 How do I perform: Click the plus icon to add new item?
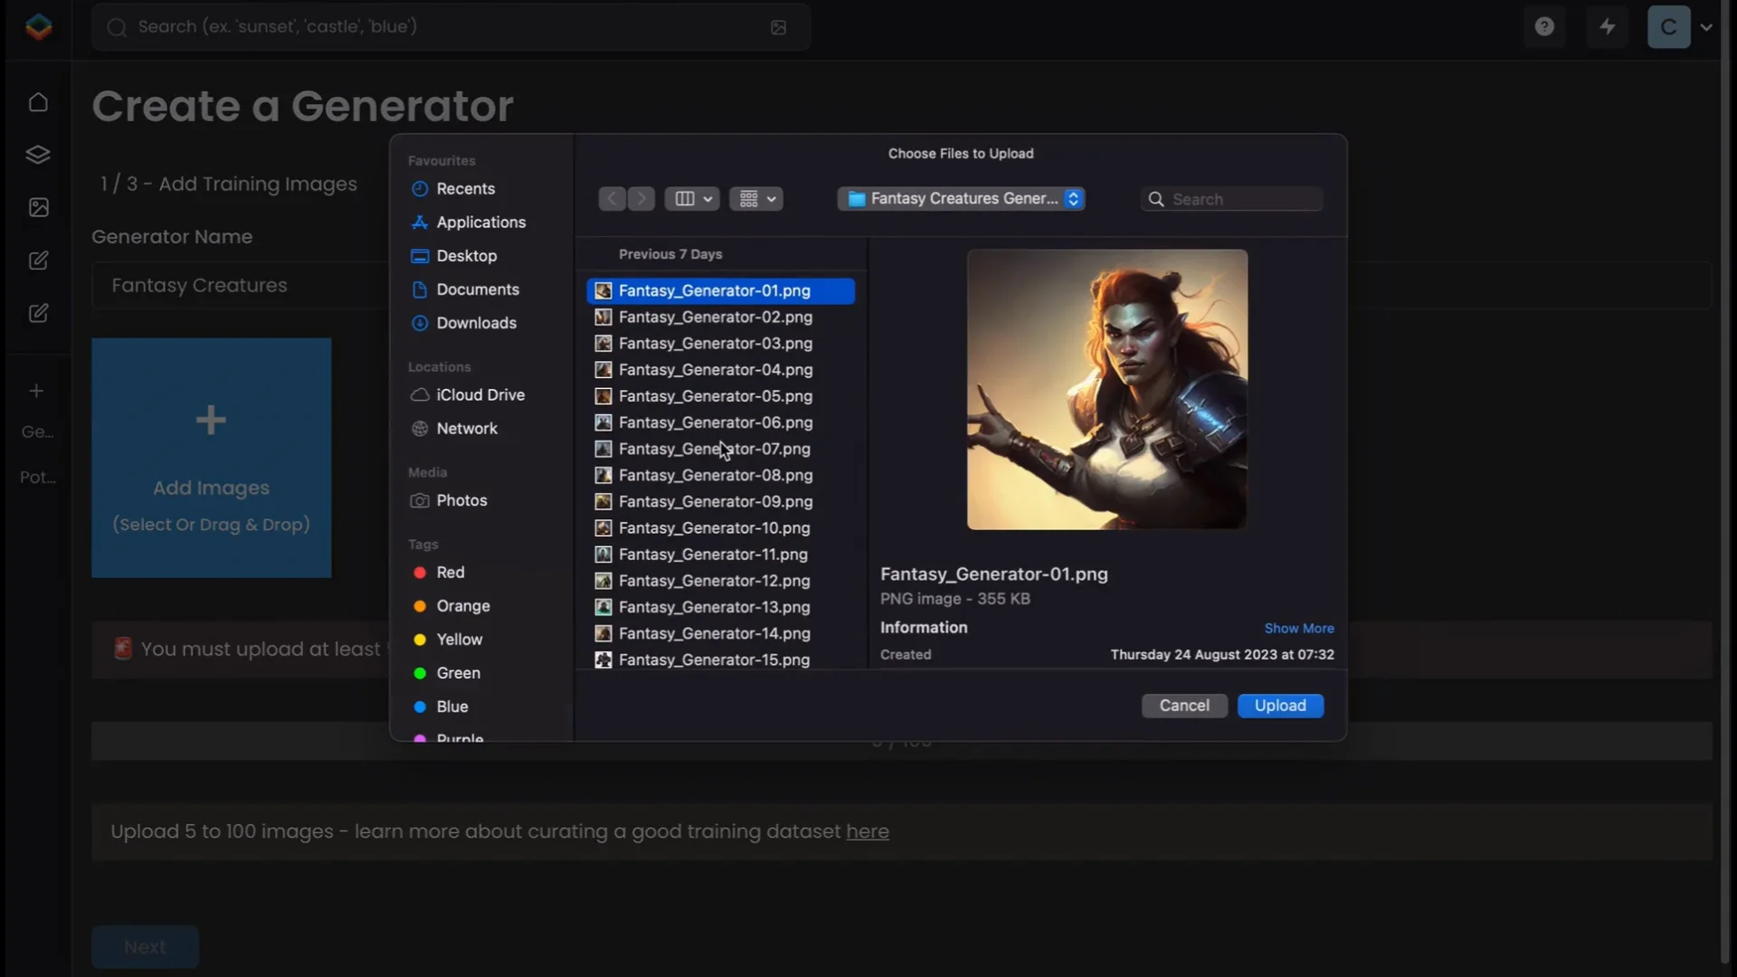click(37, 390)
